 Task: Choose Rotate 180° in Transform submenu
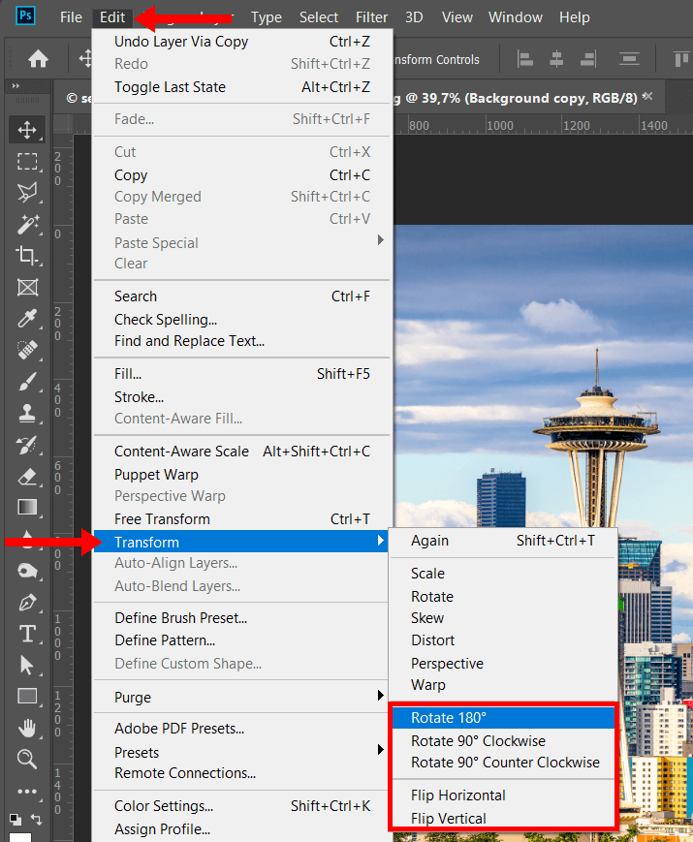coord(503,718)
